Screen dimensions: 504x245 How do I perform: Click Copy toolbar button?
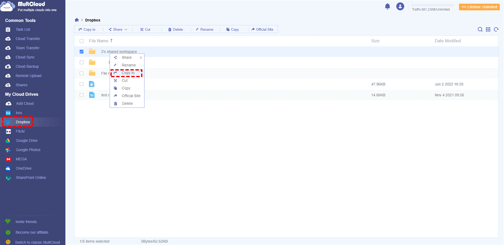click(x=232, y=29)
